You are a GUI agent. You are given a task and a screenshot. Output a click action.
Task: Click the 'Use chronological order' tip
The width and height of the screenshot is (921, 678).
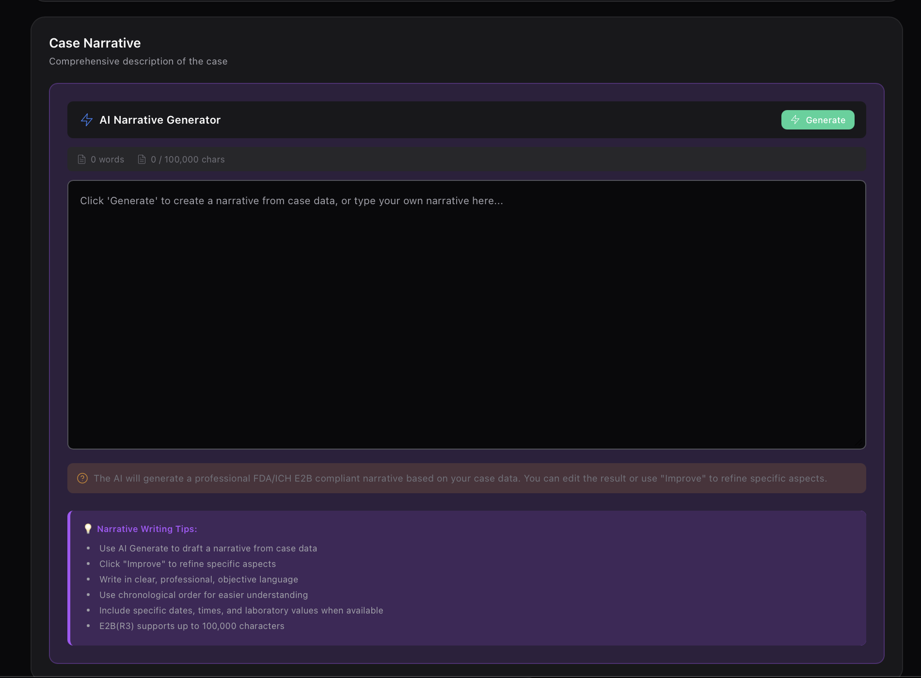point(204,595)
